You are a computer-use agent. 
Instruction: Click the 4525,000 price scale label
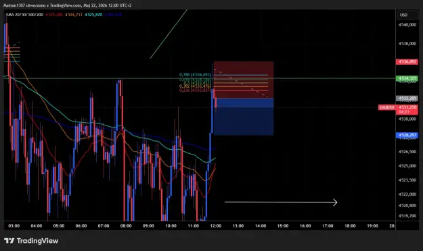407,166
